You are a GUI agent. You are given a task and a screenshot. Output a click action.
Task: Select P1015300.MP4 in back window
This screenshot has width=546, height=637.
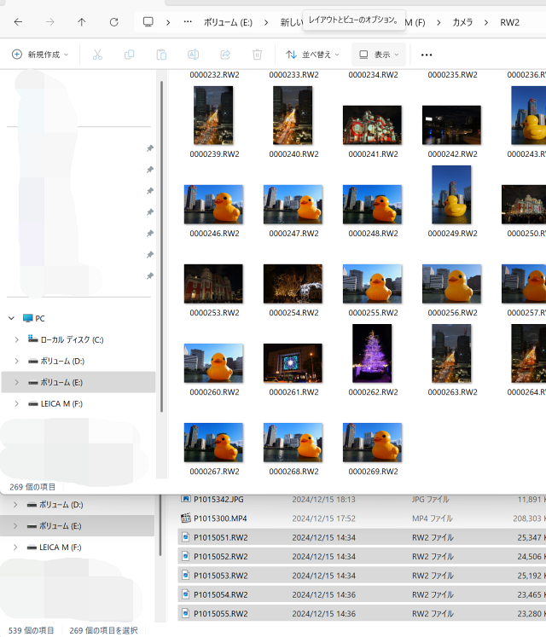point(220,518)
